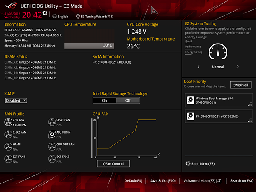The width and height of the screenshot is (256, 192).
Task: Click the CPU FAN curve graph
Action: coord(126,137)
